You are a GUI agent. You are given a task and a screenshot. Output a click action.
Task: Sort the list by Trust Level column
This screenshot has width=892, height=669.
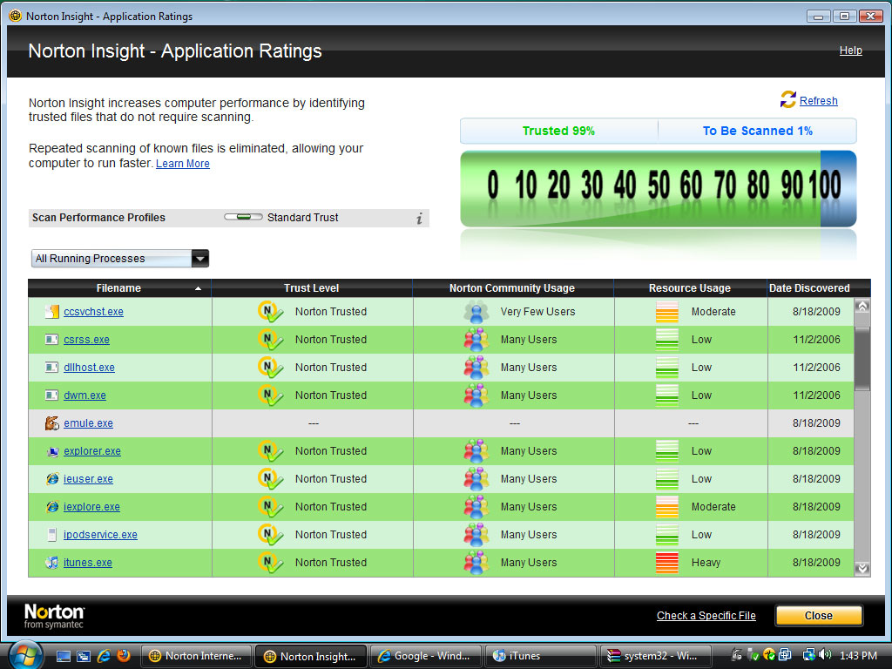click(x=311, y=288)
